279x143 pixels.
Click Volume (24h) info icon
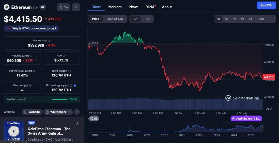(31, 56)
